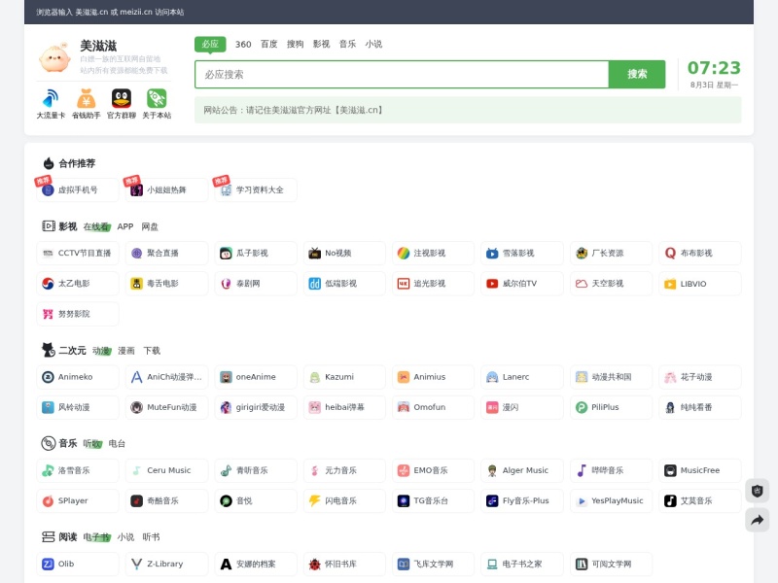The height and width of the screenshot is (583, 778).
Task: Open CCTV节目直播 link
Action: pos(78,254)
